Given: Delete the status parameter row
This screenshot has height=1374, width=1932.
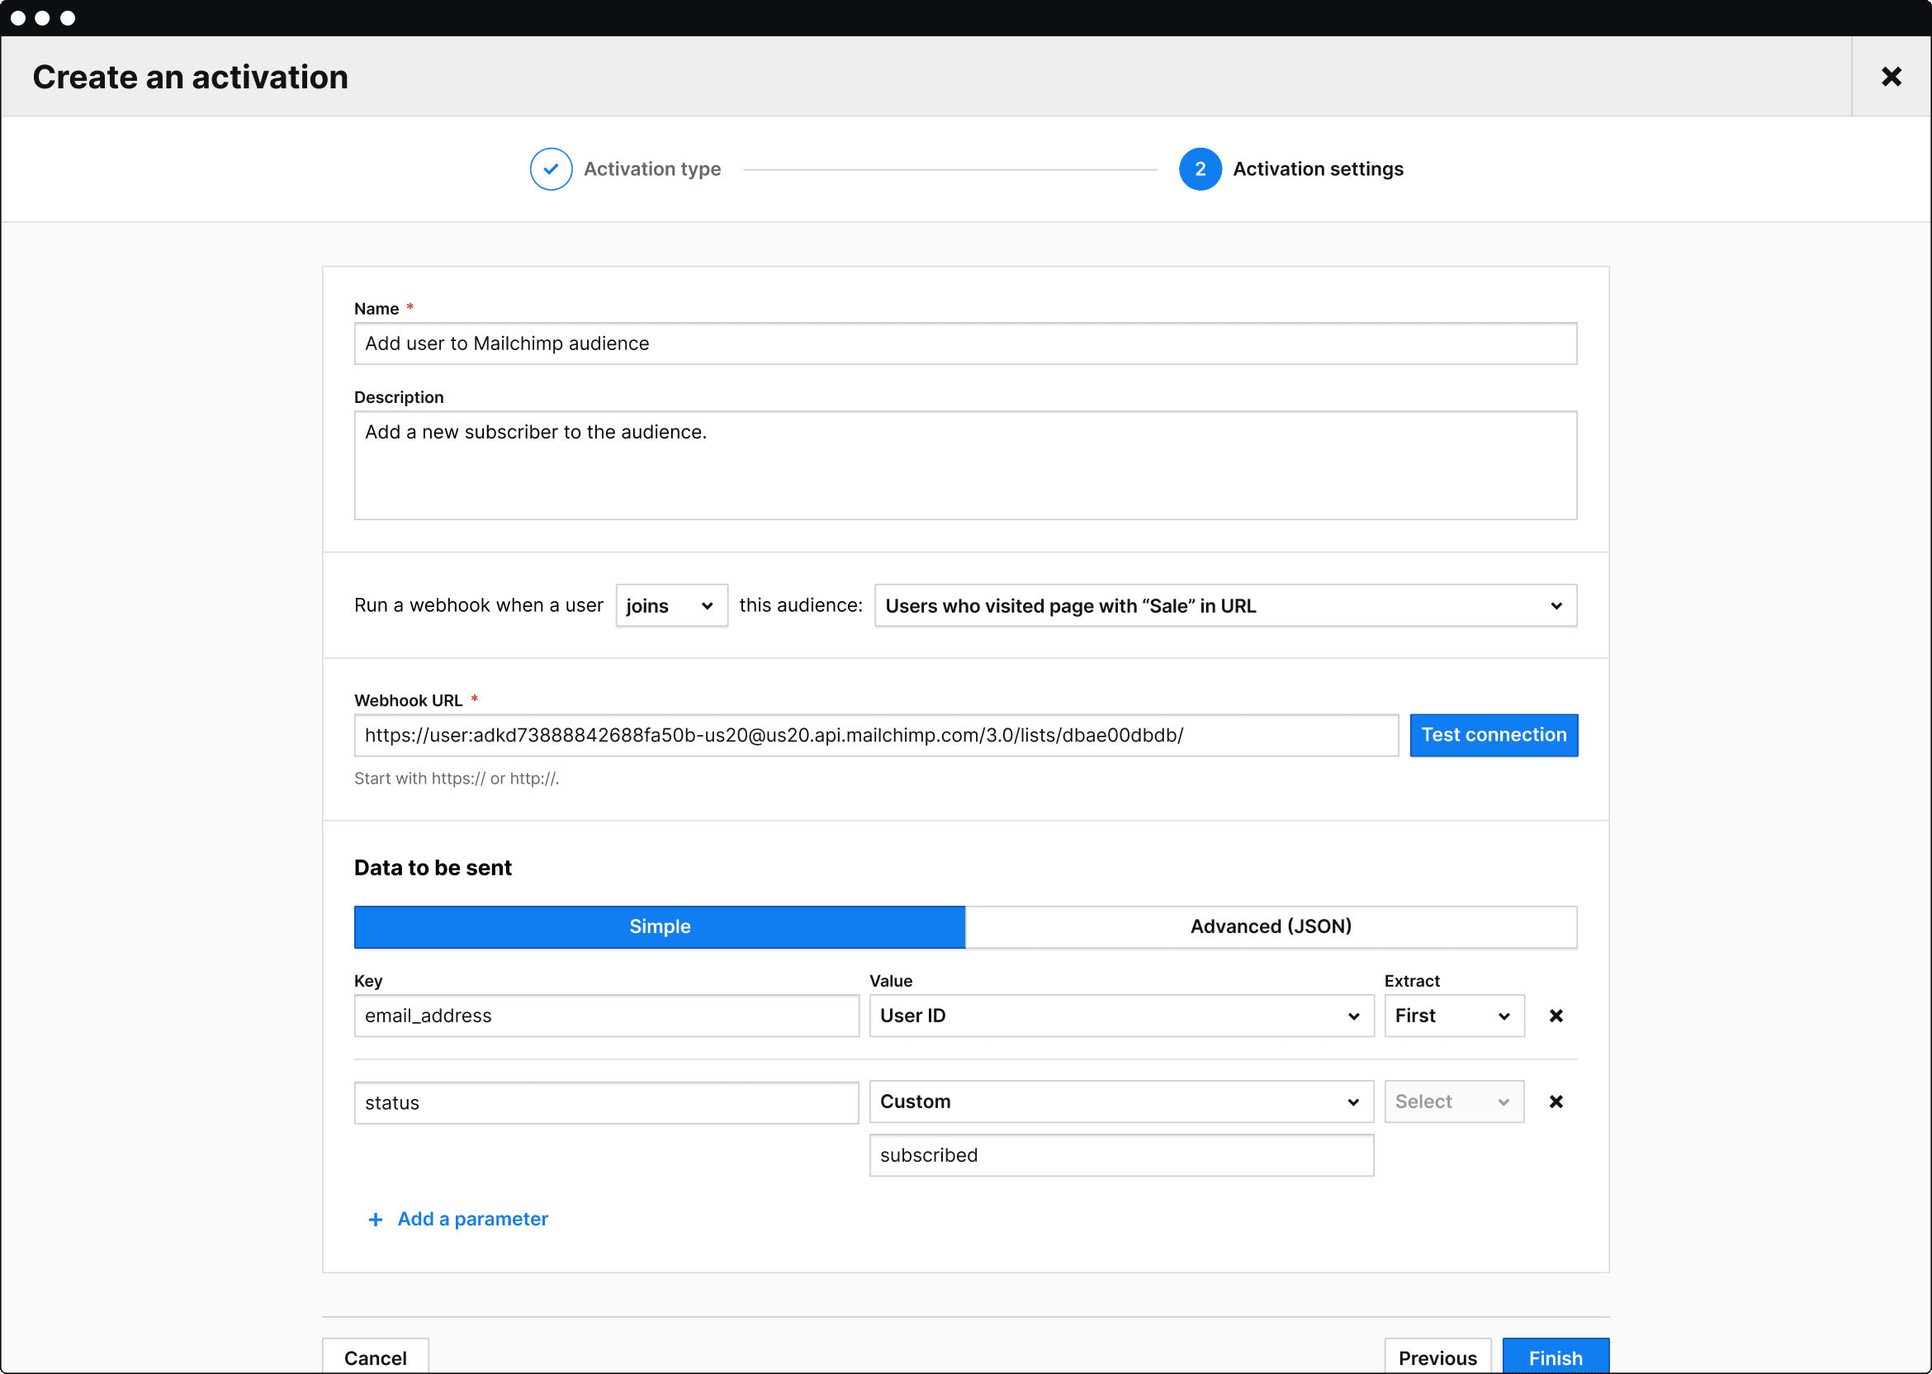Looking at the screenshot, I should (1555, 1102).
